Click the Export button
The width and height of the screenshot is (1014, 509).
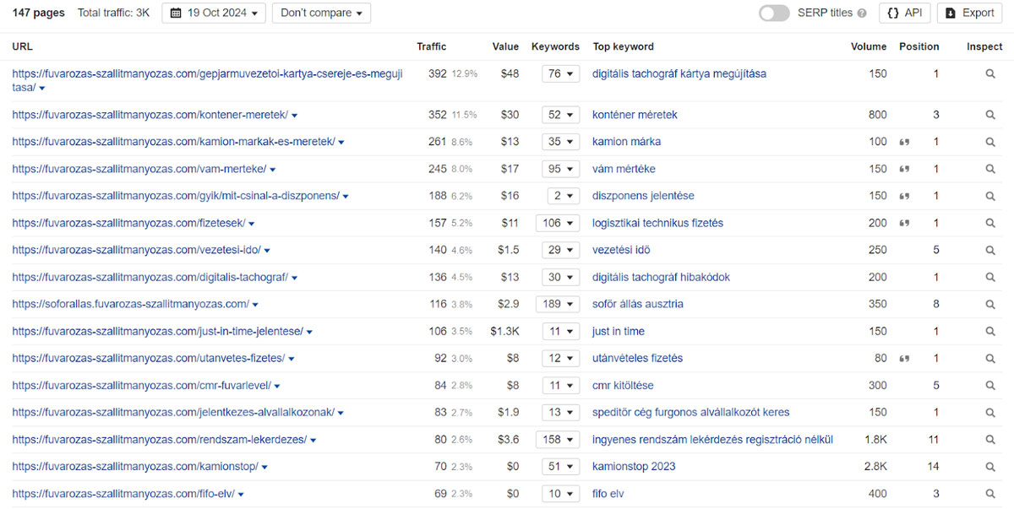pyautogui.click(x=970, y=13)
